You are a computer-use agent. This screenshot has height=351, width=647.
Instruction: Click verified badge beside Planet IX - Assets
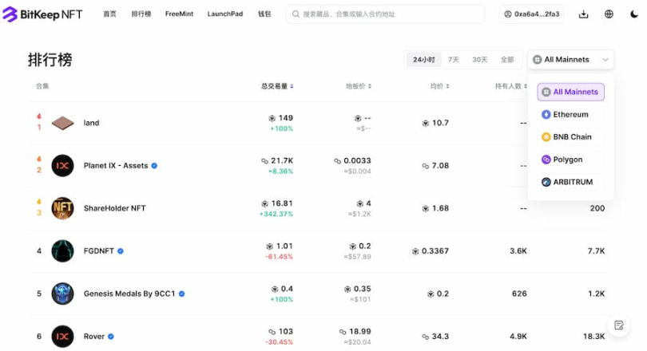tap(154, 166)
